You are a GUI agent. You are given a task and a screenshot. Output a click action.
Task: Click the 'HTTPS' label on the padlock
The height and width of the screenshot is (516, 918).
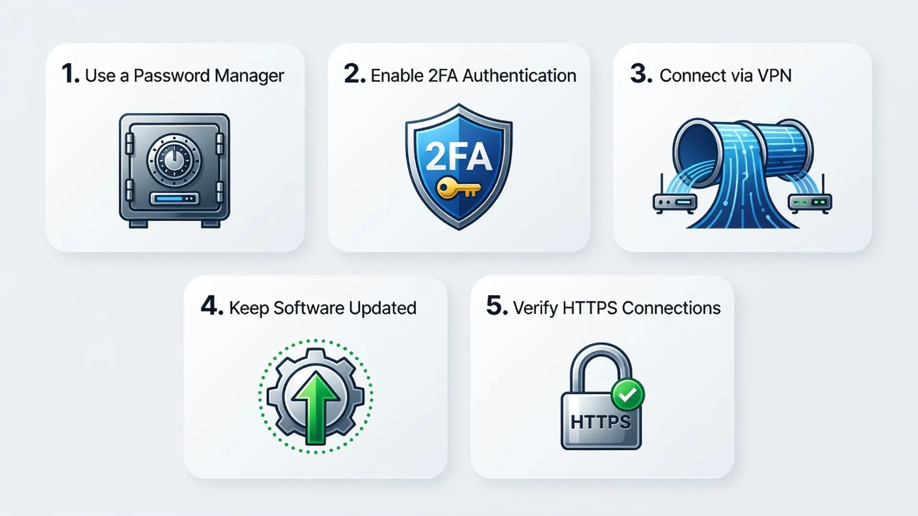(601, 422)
